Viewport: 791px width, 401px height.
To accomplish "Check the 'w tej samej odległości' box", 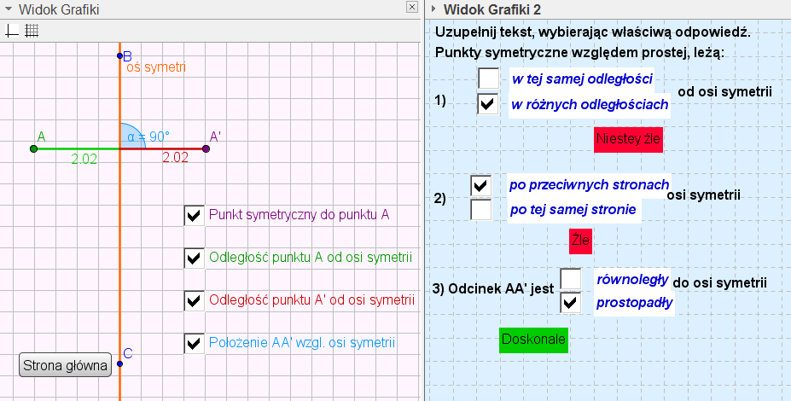I will [x=488, y=78].
